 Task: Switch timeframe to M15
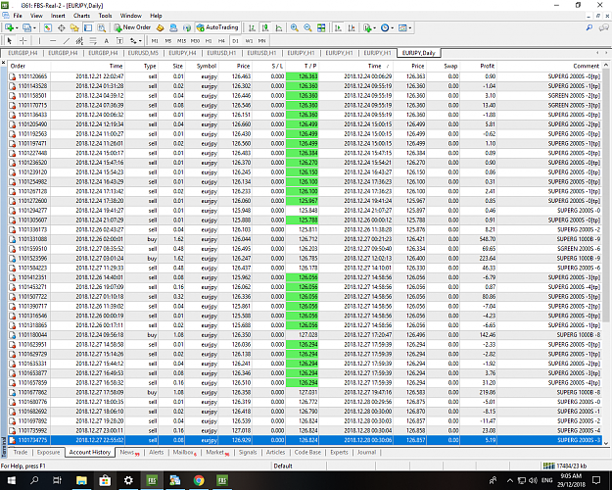(x=181, y=41)
